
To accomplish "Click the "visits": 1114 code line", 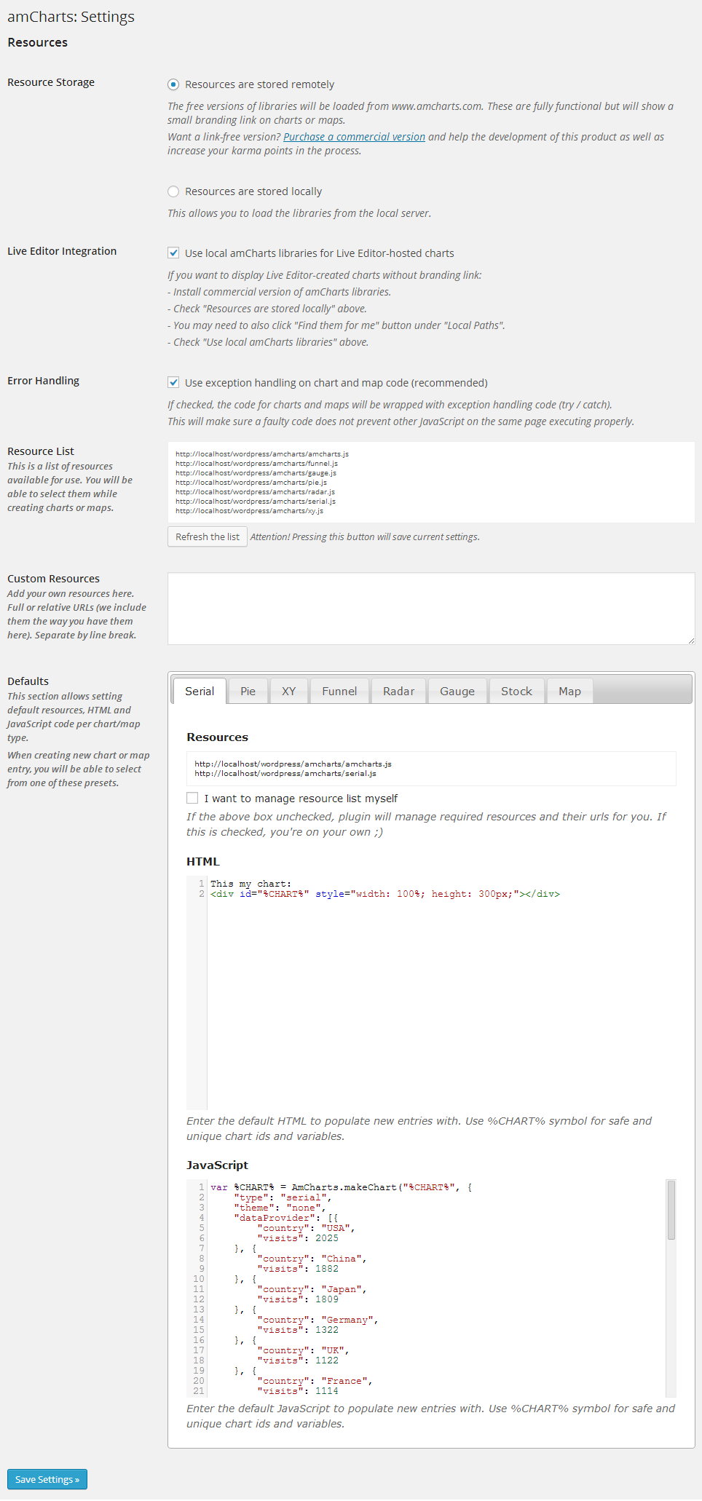I will pos(298,1391).
